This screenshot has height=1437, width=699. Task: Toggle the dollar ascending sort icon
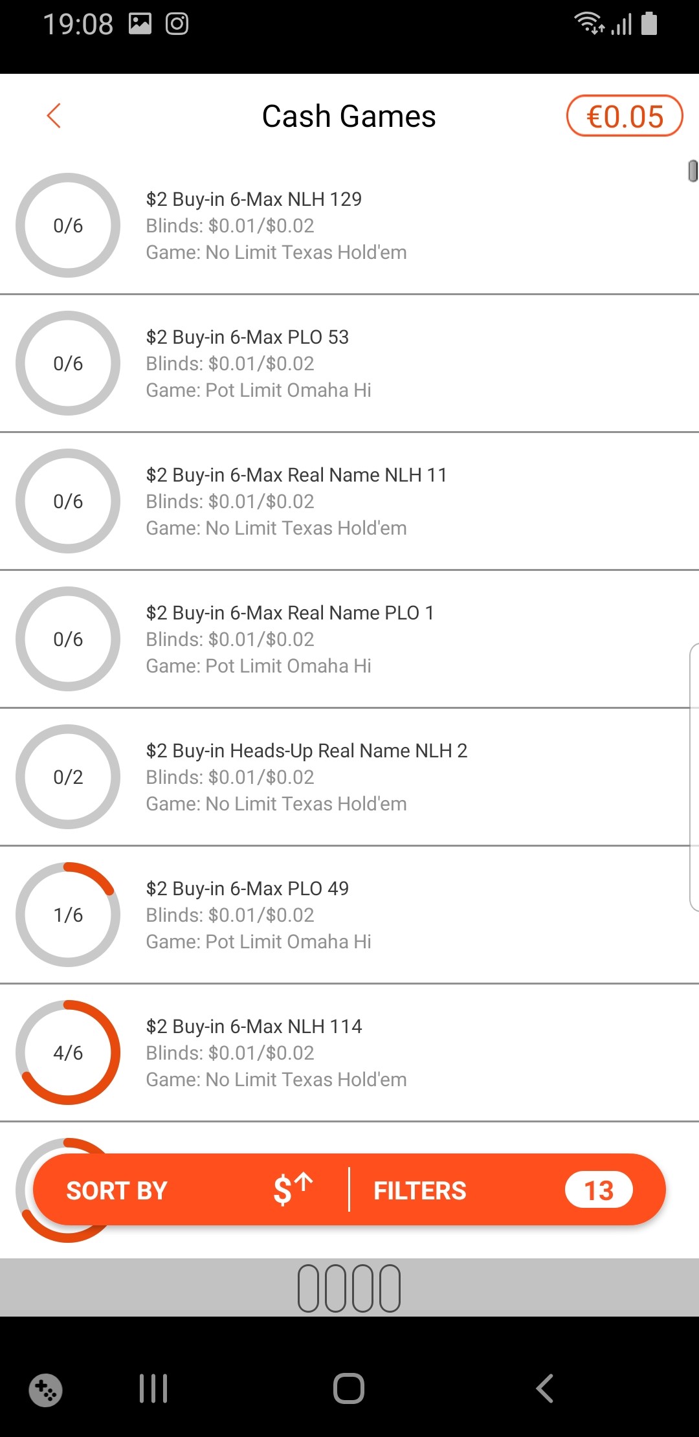click(293, 1190)
